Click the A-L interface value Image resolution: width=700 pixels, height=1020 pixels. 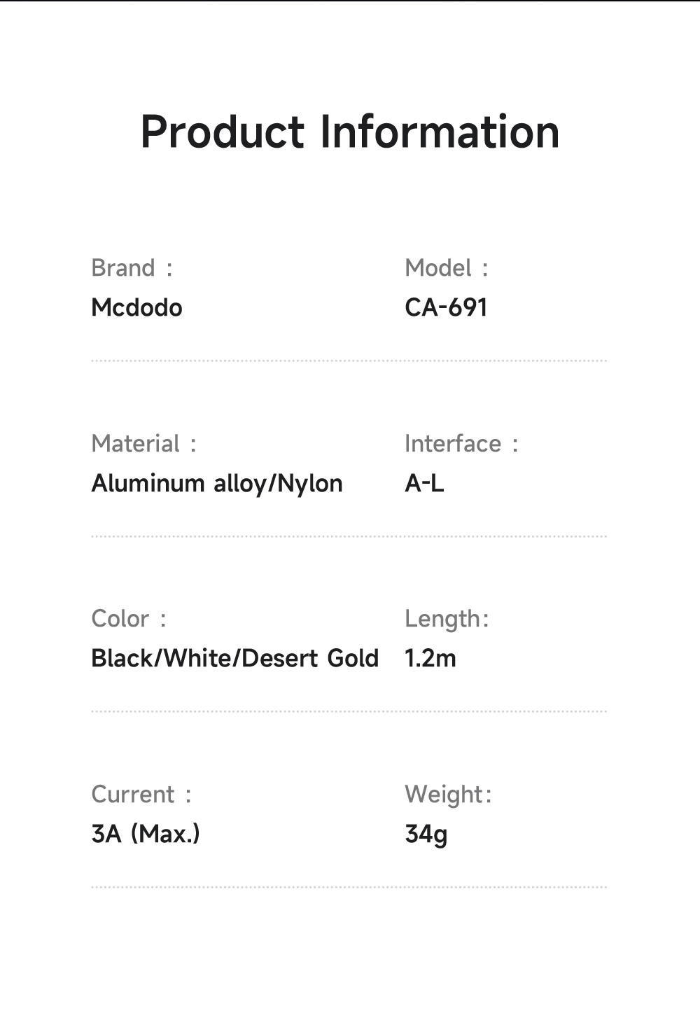tap(424, 484)
